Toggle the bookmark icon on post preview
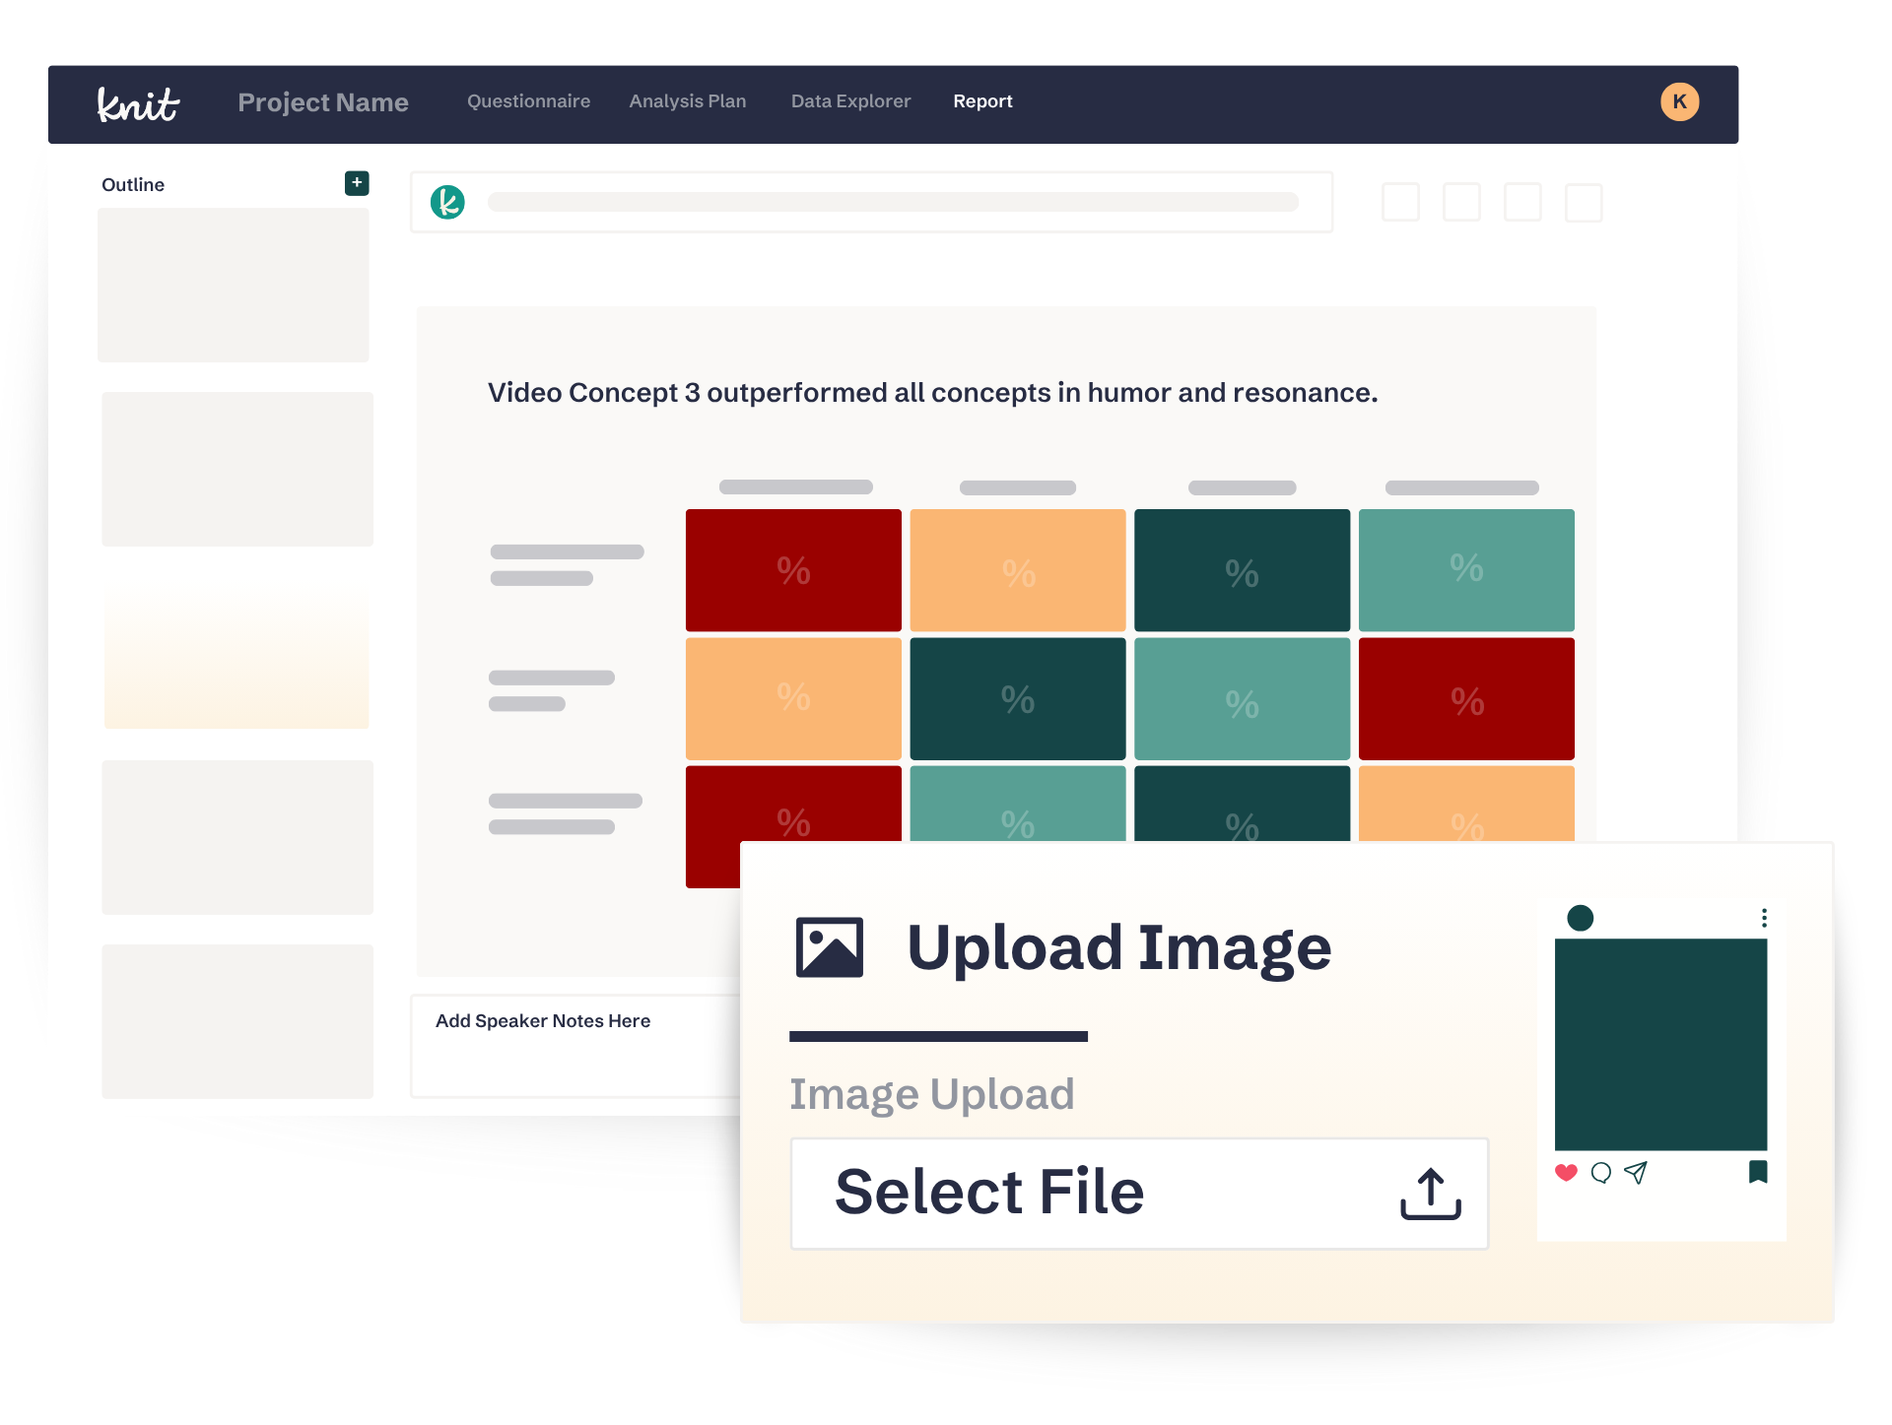The width and height of the screenshot is (1892, 1425). tap(1758, 1171)
